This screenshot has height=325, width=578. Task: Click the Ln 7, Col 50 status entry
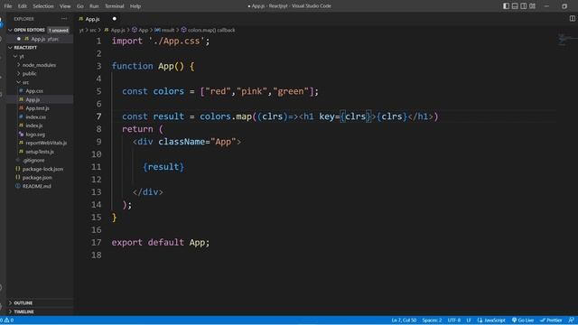[404, 320]
